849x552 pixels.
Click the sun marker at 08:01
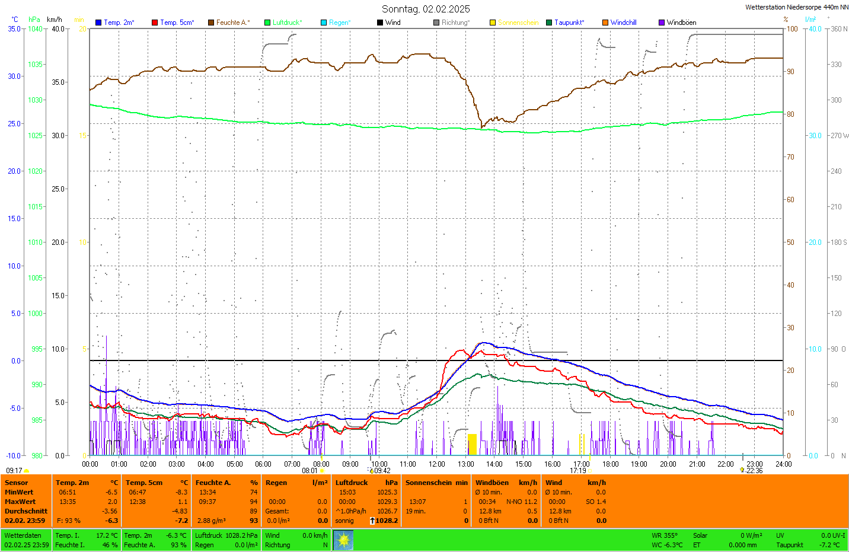[322, 471]
